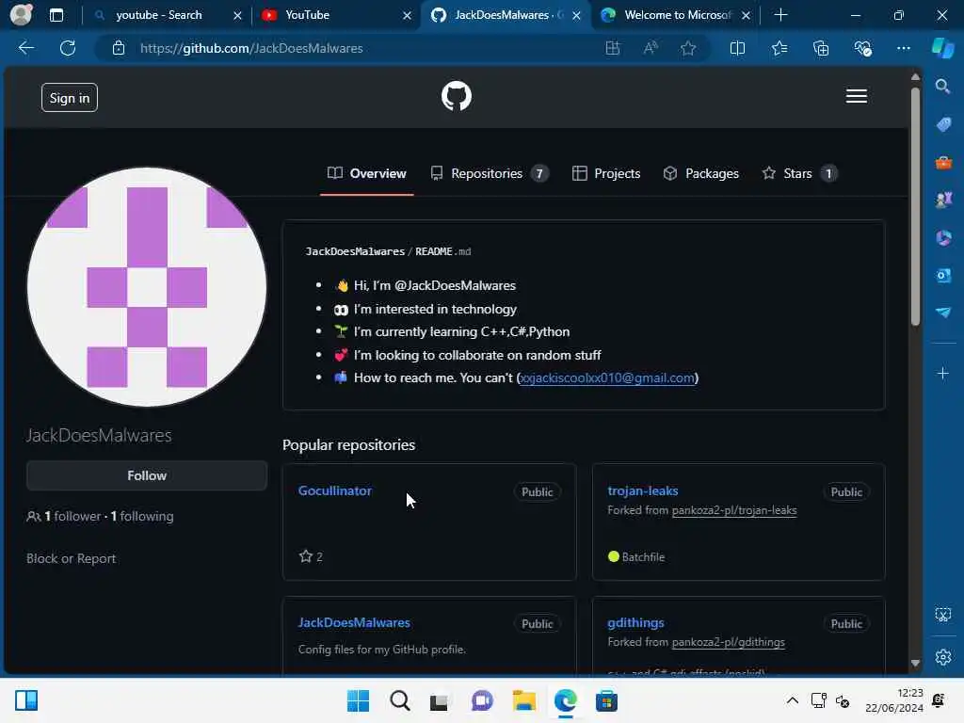Click the page vertical scrollbar thumb
Screen dimensions: 964x723
pos(915,206)
